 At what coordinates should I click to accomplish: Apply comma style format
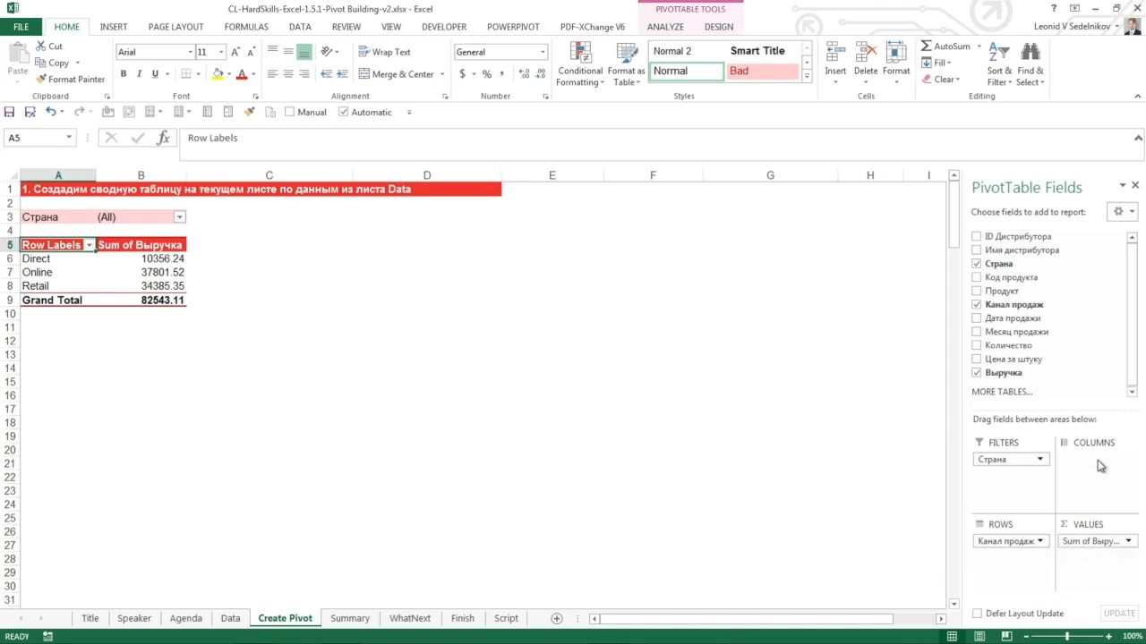tap(502, 74)
